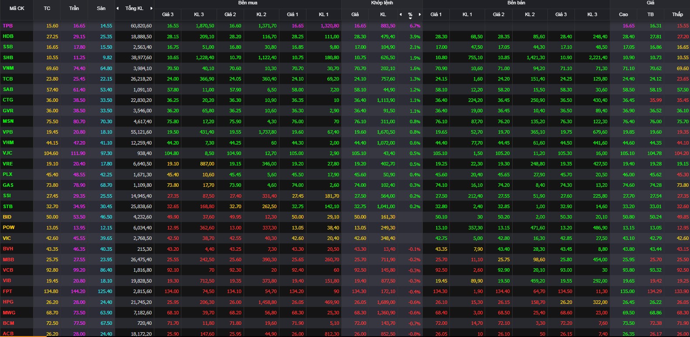This screenshot has width=690, height=337.
Task: Open the VNM stock symbol
Action: coord(8,68)
